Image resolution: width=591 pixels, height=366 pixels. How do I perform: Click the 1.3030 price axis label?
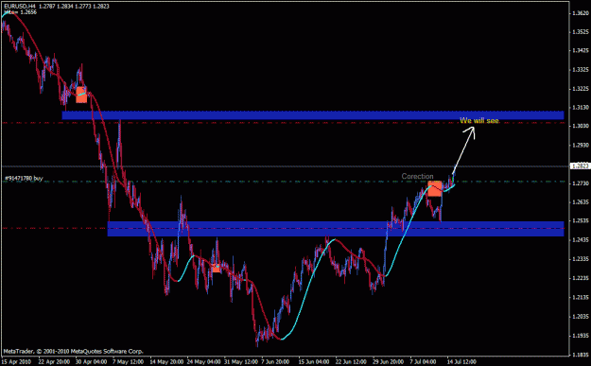point(580,126)
